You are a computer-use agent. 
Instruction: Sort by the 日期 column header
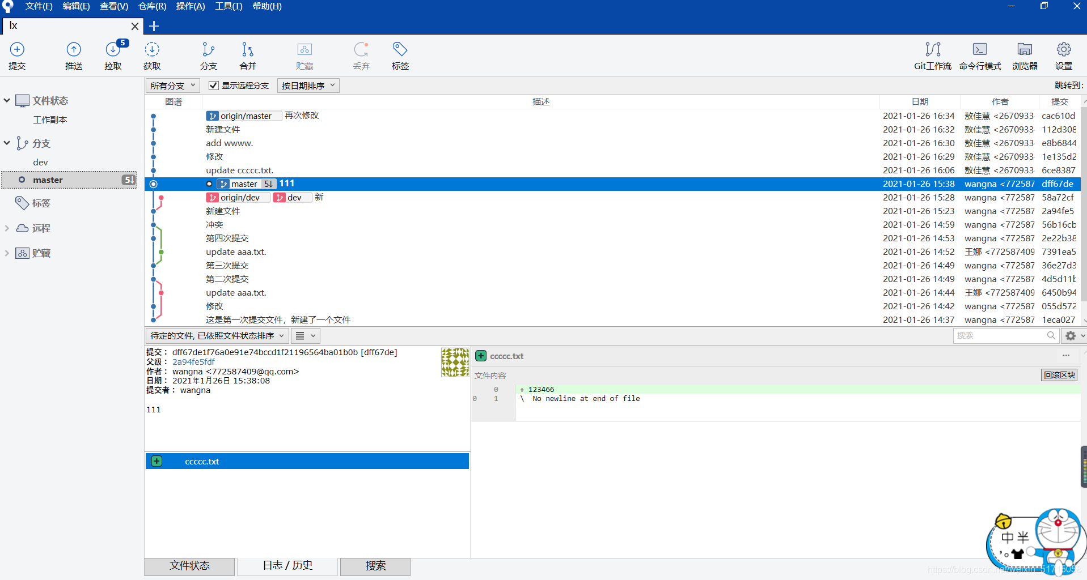(x=920, y=101)
